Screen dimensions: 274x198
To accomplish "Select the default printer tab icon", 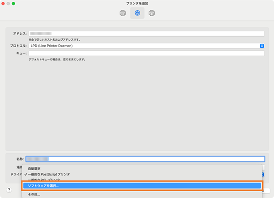I will [123, 13].
